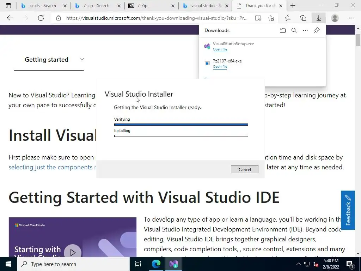The image size is (361, 271).
Task: Open the Collections icon
Action: coord(303,18)
